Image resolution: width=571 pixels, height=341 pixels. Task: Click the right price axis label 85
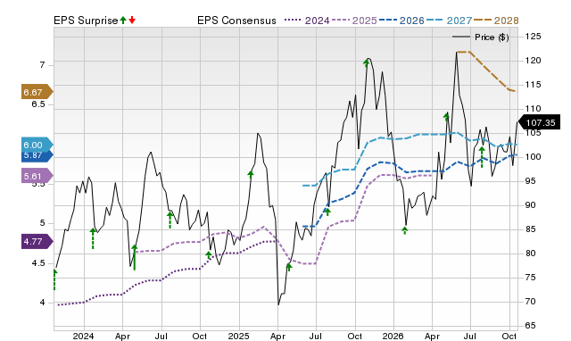531,229
